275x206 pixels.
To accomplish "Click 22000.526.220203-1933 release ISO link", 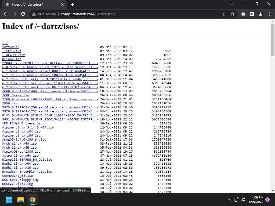I will (50, 63).
